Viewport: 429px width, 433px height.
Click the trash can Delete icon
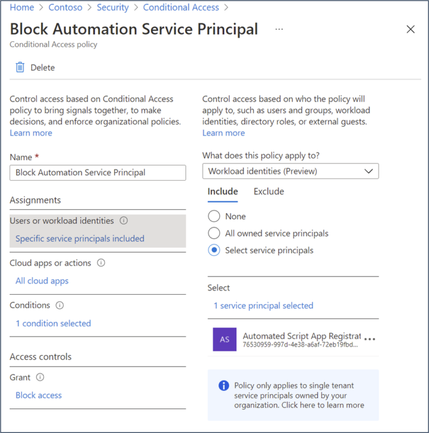tap(20, 67)
